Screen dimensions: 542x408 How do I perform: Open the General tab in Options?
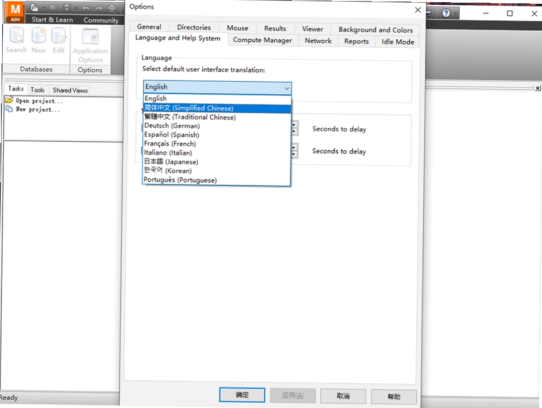pos(149,27)
